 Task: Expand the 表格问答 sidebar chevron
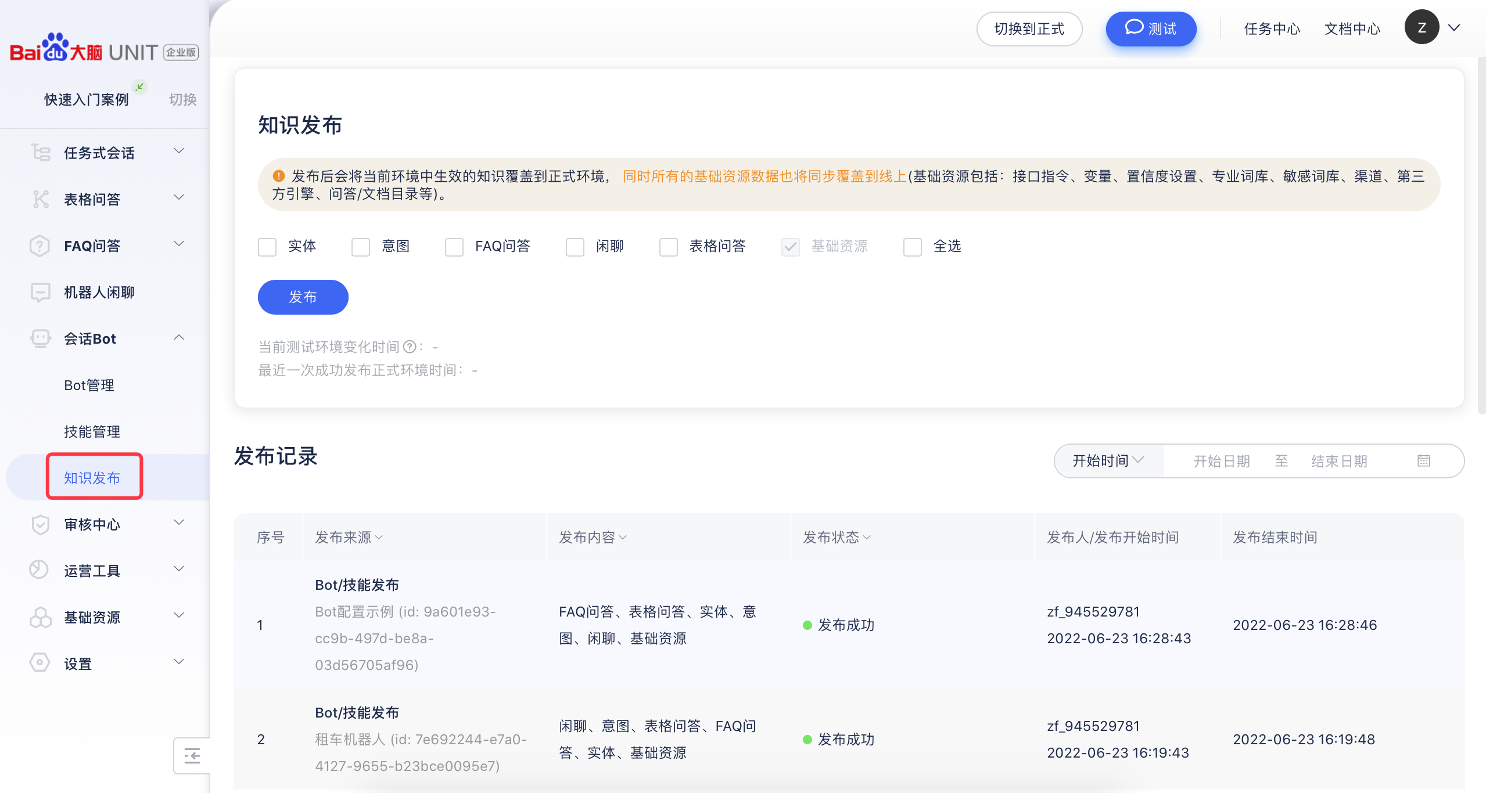pyautogui.click(x=179, y=197)
